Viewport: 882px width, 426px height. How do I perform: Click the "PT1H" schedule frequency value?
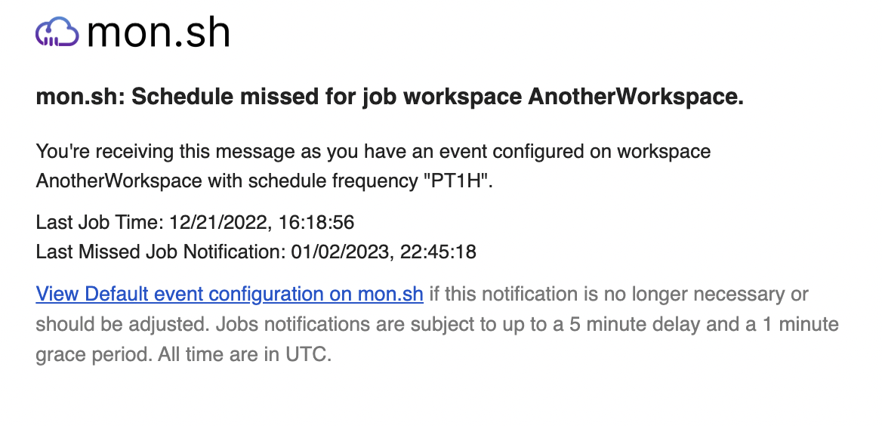pos(458,181)
